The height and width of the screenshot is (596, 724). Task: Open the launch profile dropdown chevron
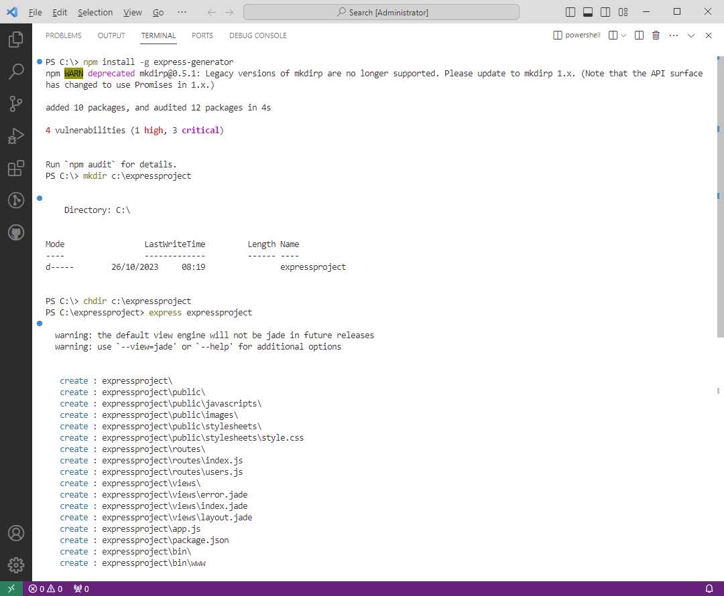click(x=623, y=35)
